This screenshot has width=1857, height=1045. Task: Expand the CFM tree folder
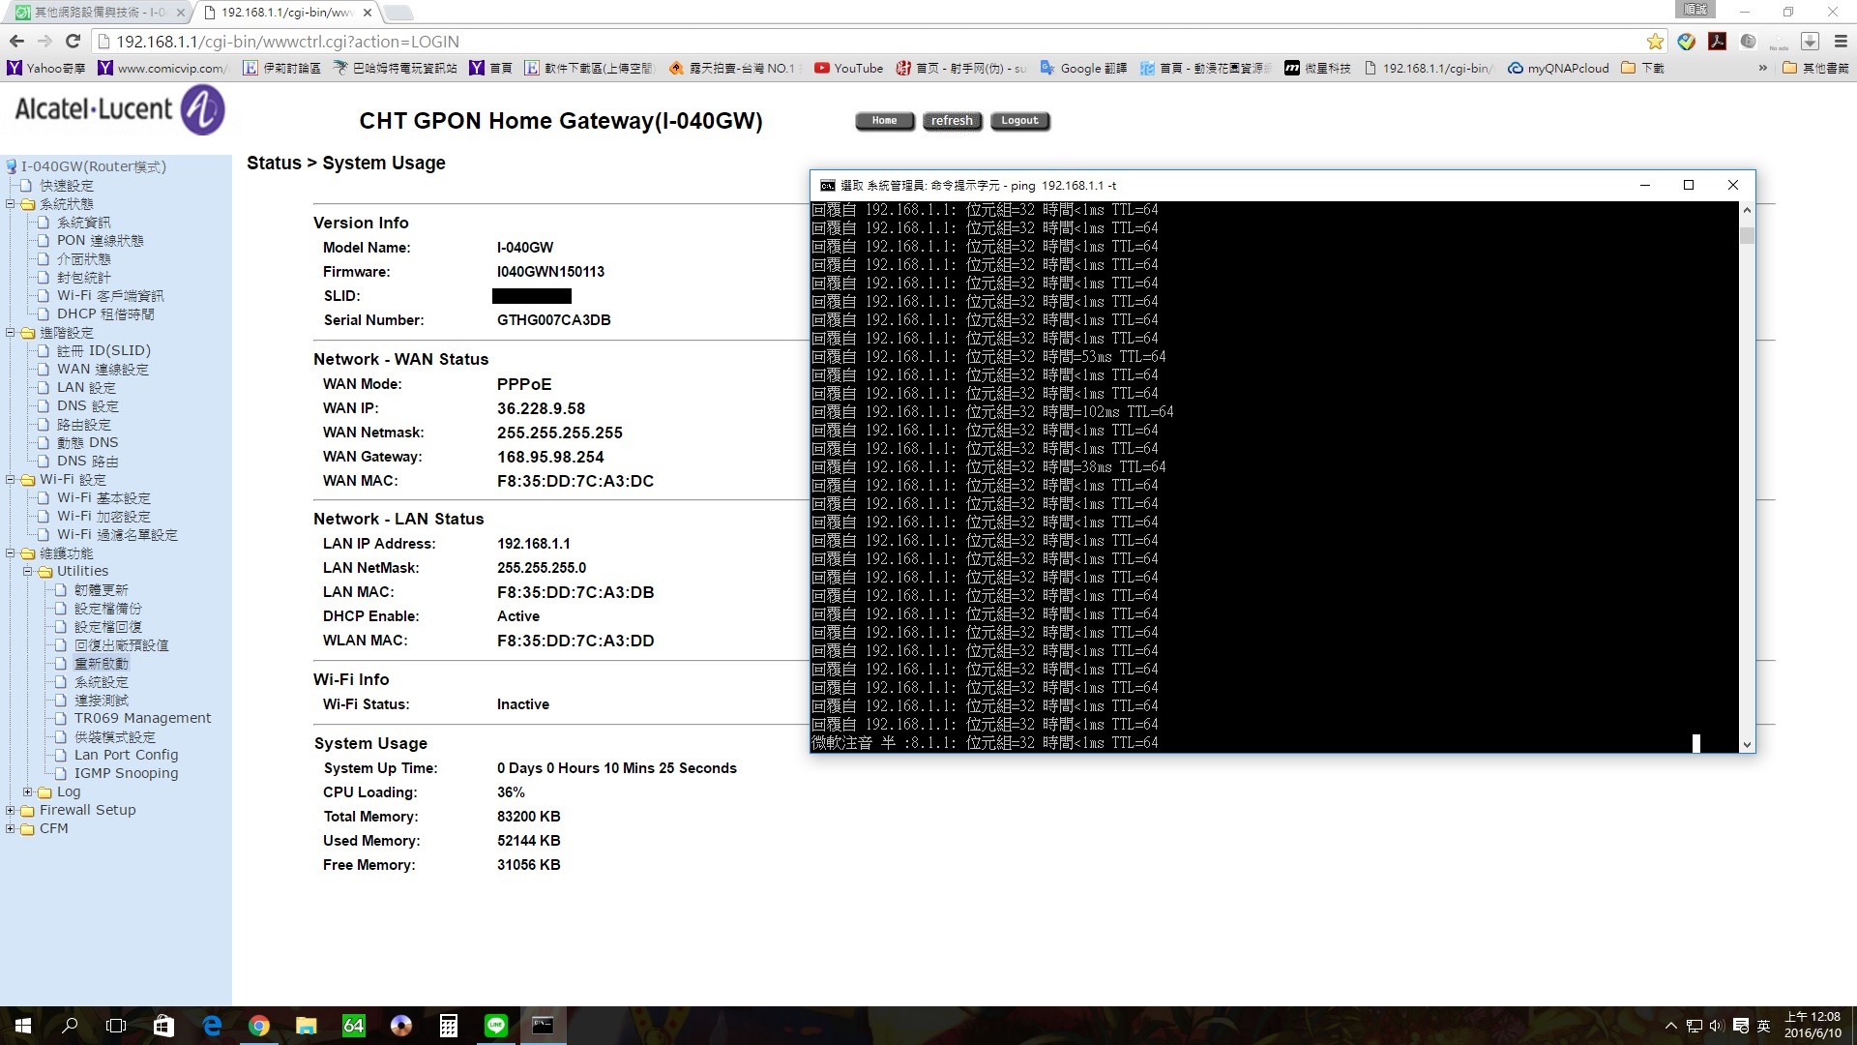point(10,829)
